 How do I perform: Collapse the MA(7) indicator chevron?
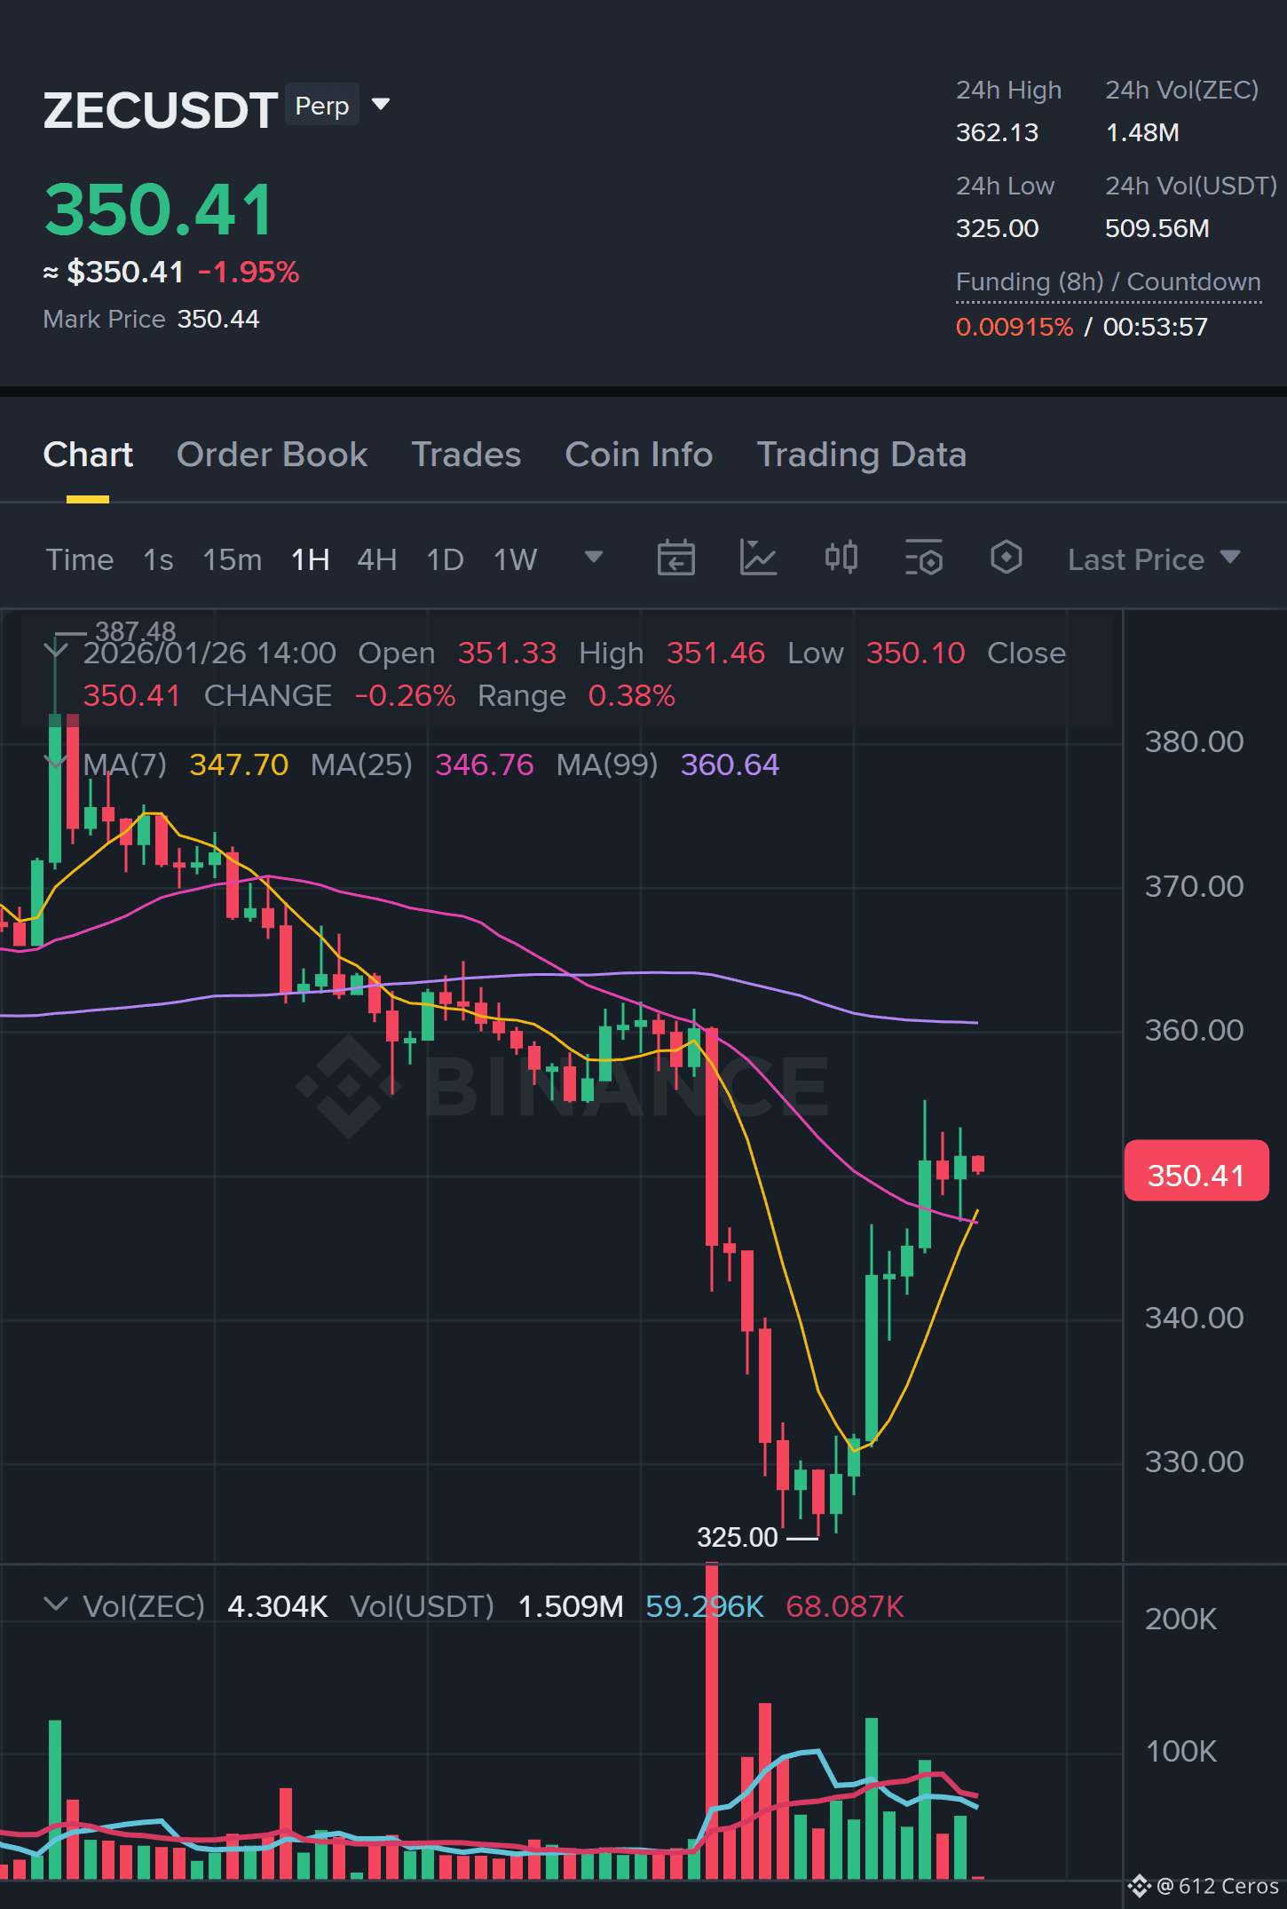pyautogui.click(x=56, y=763)
